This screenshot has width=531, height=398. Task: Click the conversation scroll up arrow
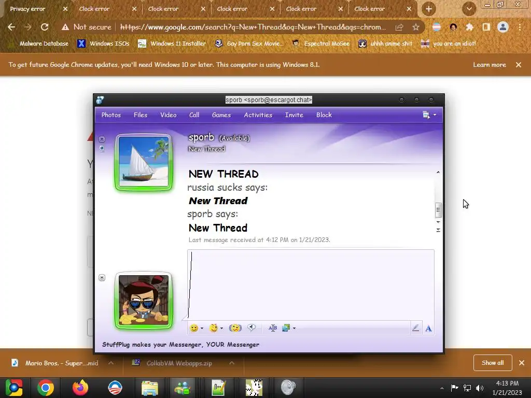(x=438, y=172)
